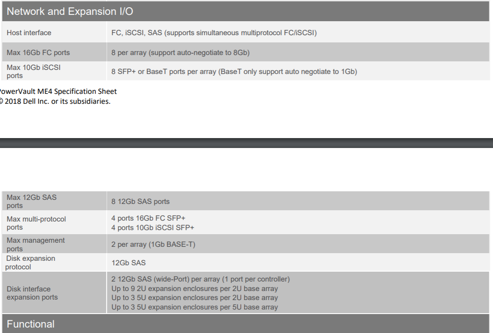Click the dark page separator bar
493x333 pixels.
click(x=246, y=143)
